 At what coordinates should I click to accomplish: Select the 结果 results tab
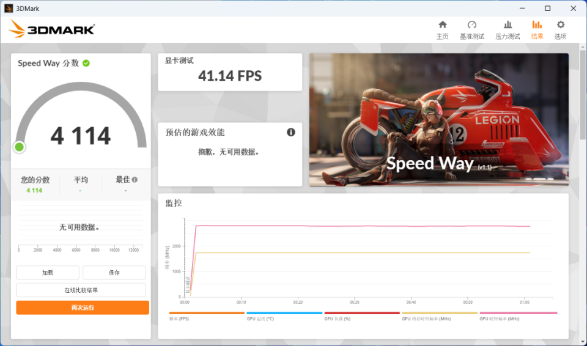pyautogui.click(x=537, y=30)
